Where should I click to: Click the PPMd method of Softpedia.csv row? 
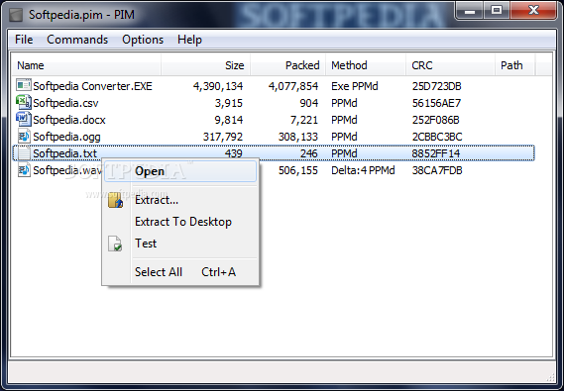[x=344, y=103]
